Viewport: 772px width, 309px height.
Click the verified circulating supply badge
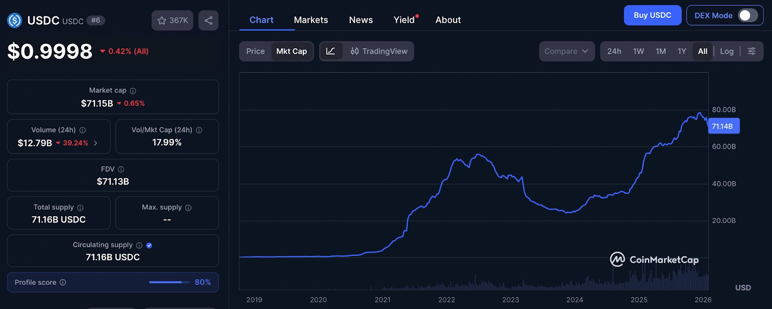click(x=149, y=245)
